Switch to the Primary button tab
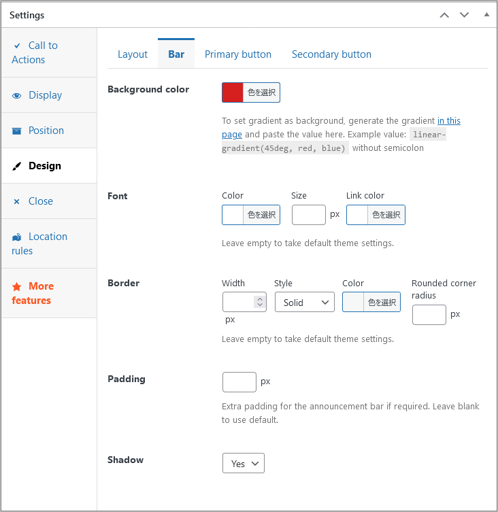 pos(238,54)
